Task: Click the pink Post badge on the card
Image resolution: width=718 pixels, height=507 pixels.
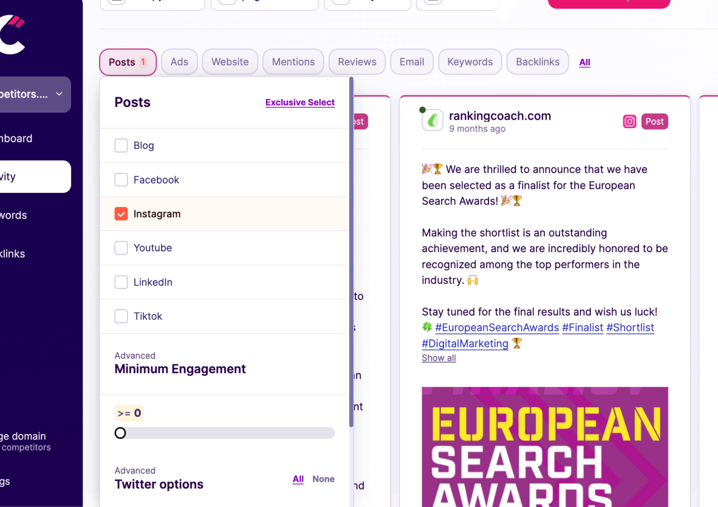Action: (654, 122)
